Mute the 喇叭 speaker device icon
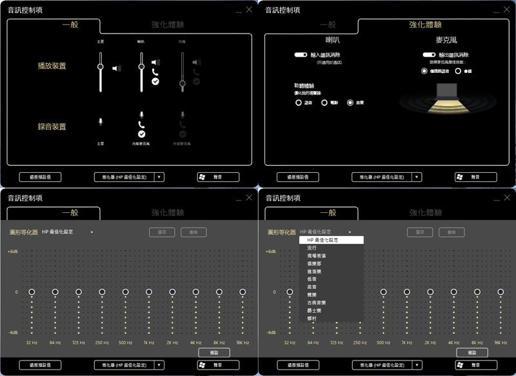The height and width of the screenshot is (376, 516). point(155,62)
